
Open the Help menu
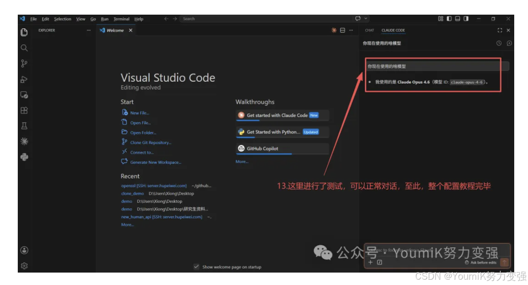click(139, 19)
